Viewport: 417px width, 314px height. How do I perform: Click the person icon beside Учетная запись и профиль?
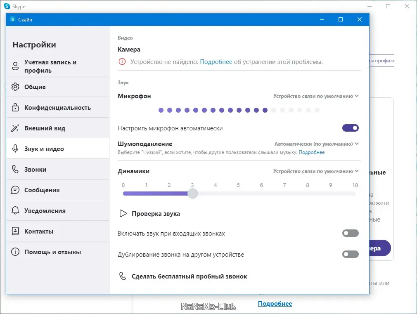[x=15, y=66]
